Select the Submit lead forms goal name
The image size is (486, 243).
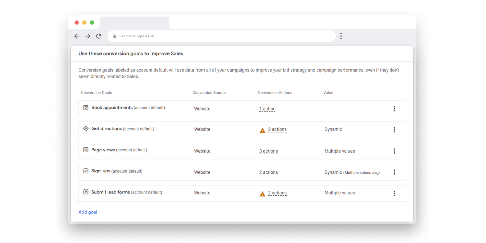[x=110, y=192]
